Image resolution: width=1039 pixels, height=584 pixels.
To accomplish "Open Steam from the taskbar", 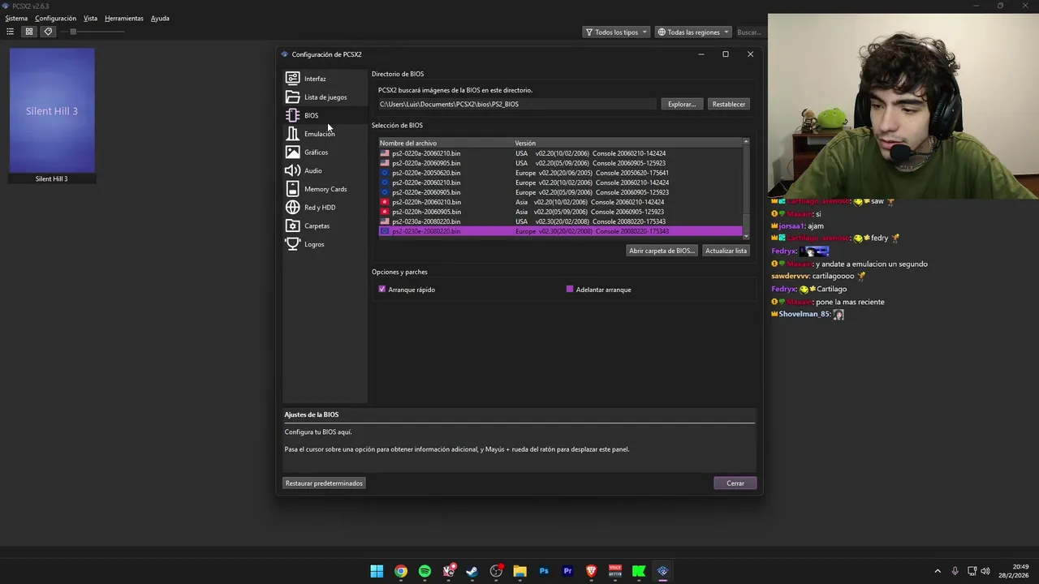I will pyautogui.click(x=472, y=571).
